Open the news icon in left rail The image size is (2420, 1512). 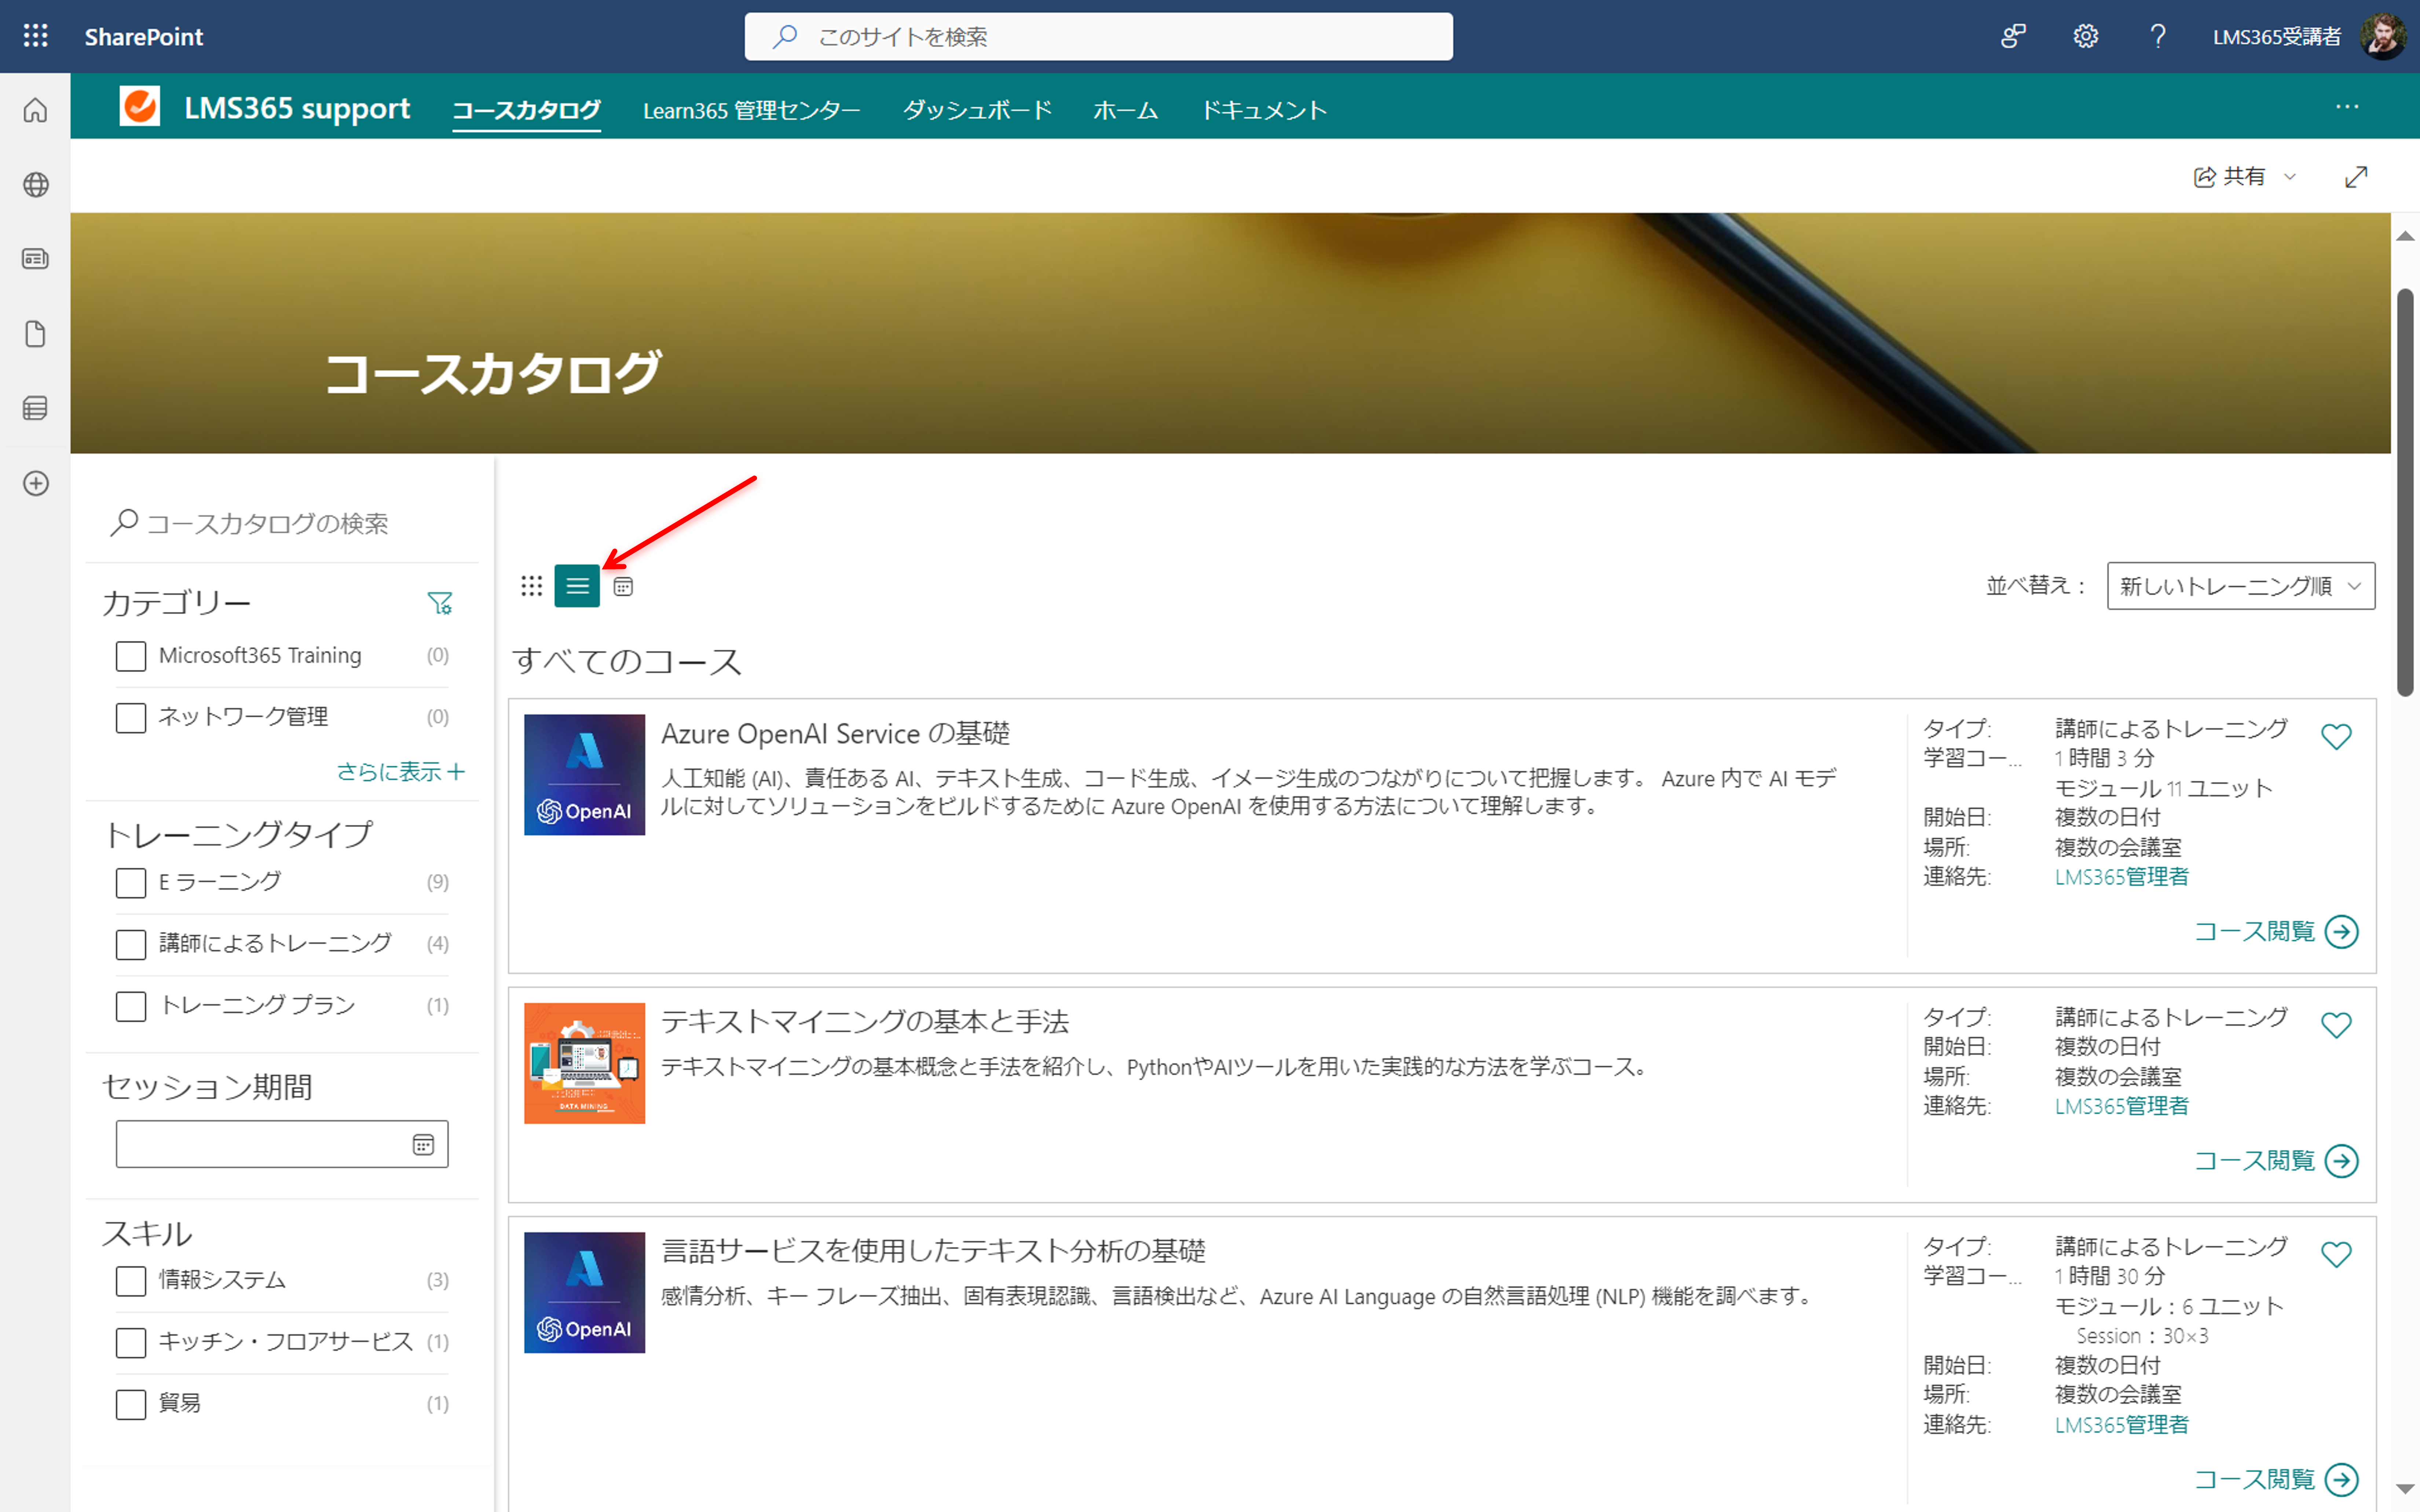[35, 259]
